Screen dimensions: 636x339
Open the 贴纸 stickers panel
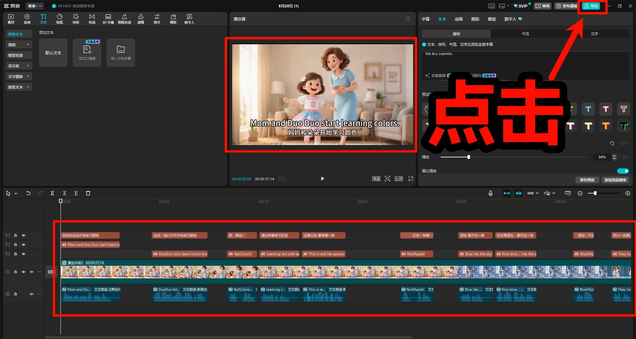pyautogui.click(x=60, y=19)
